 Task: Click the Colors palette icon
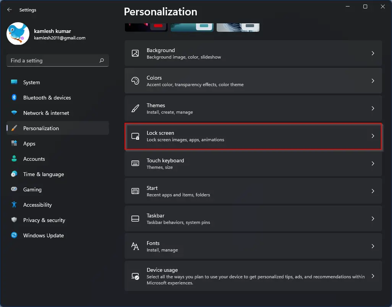(x=135, y=81)
